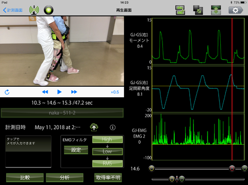This screenshot has height=185, width=248.
Task: Tap the 取得率不明 button
Action: coord(108,177)
